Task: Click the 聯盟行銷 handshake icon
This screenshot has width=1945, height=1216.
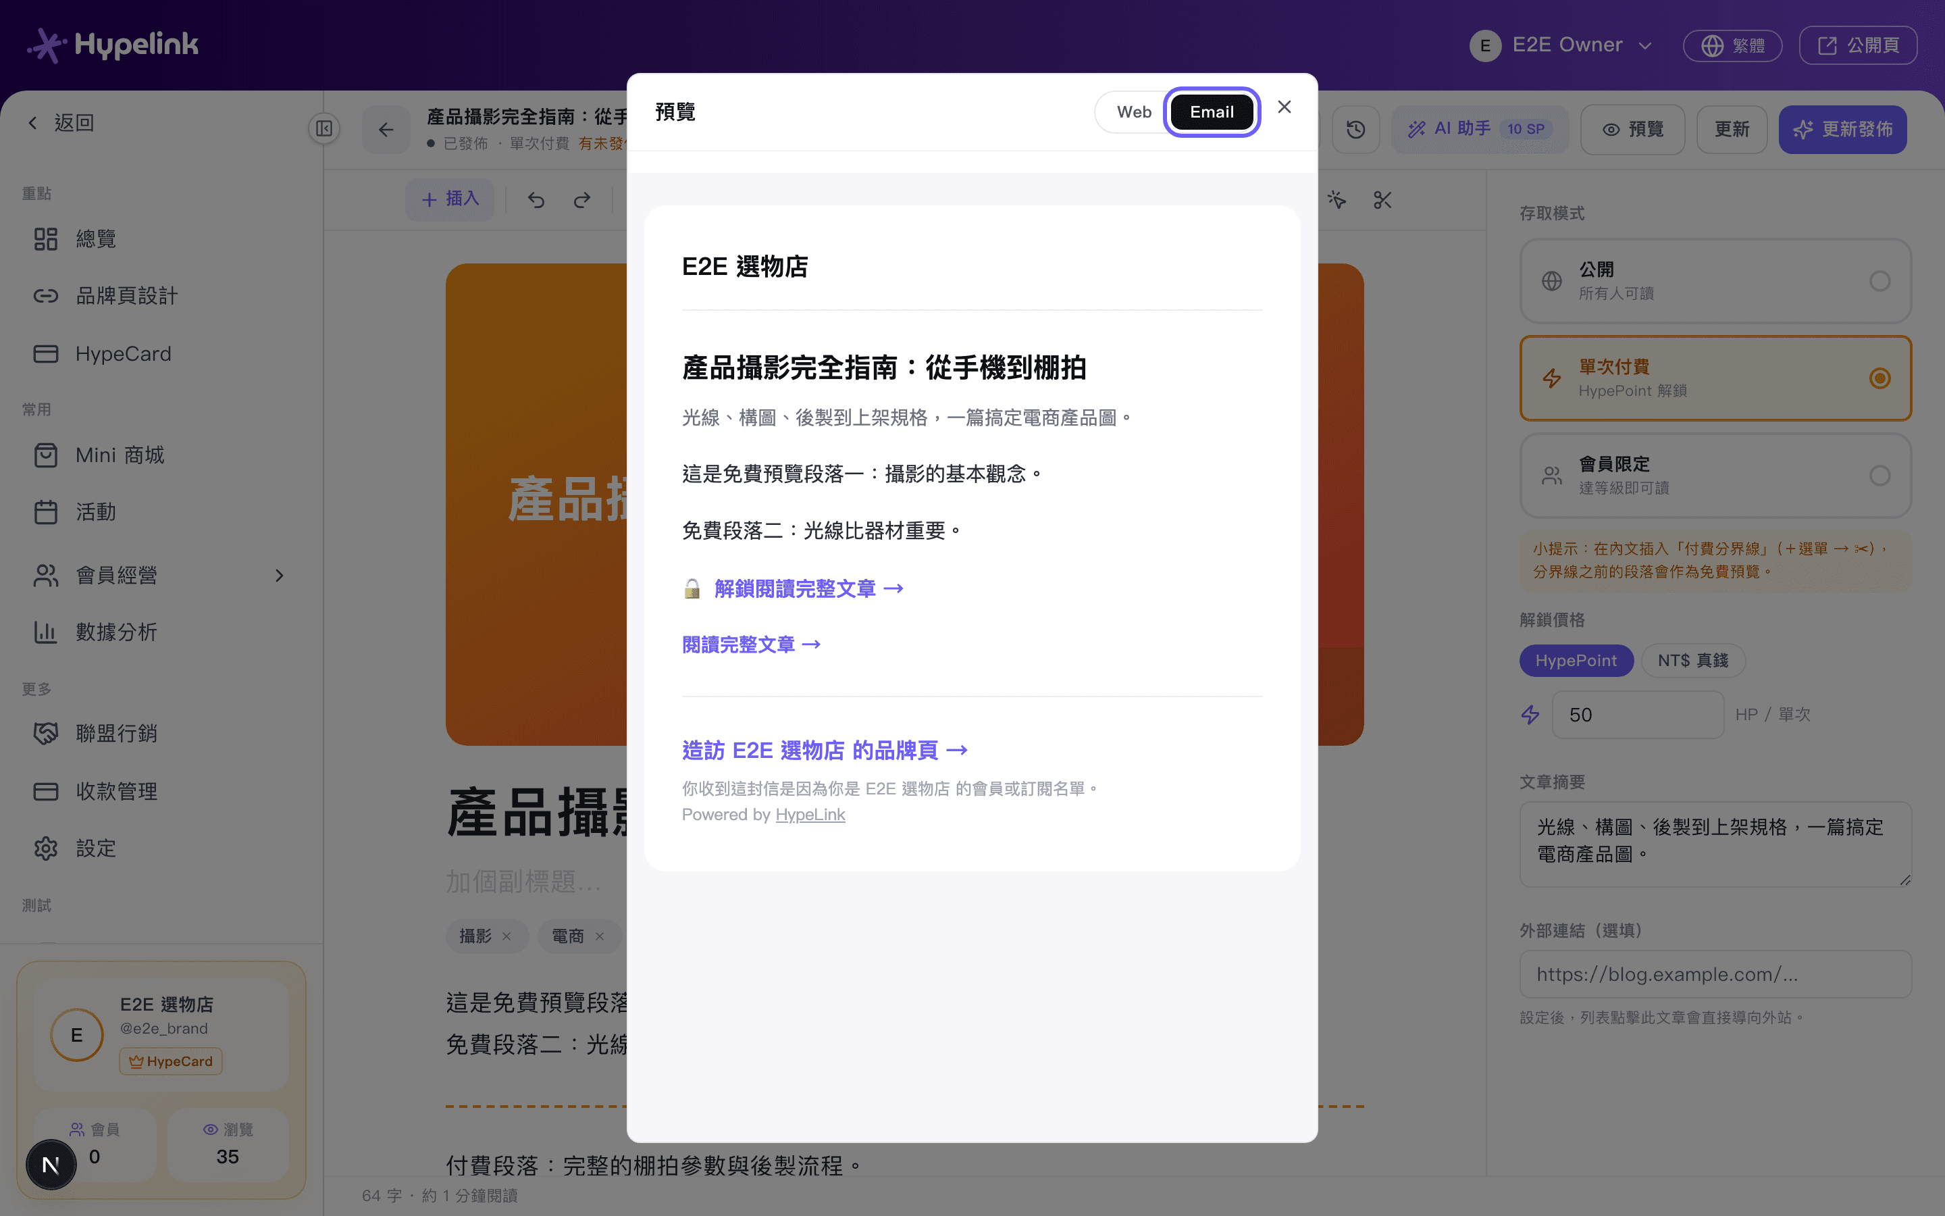Action: click(x=46, y=734)
